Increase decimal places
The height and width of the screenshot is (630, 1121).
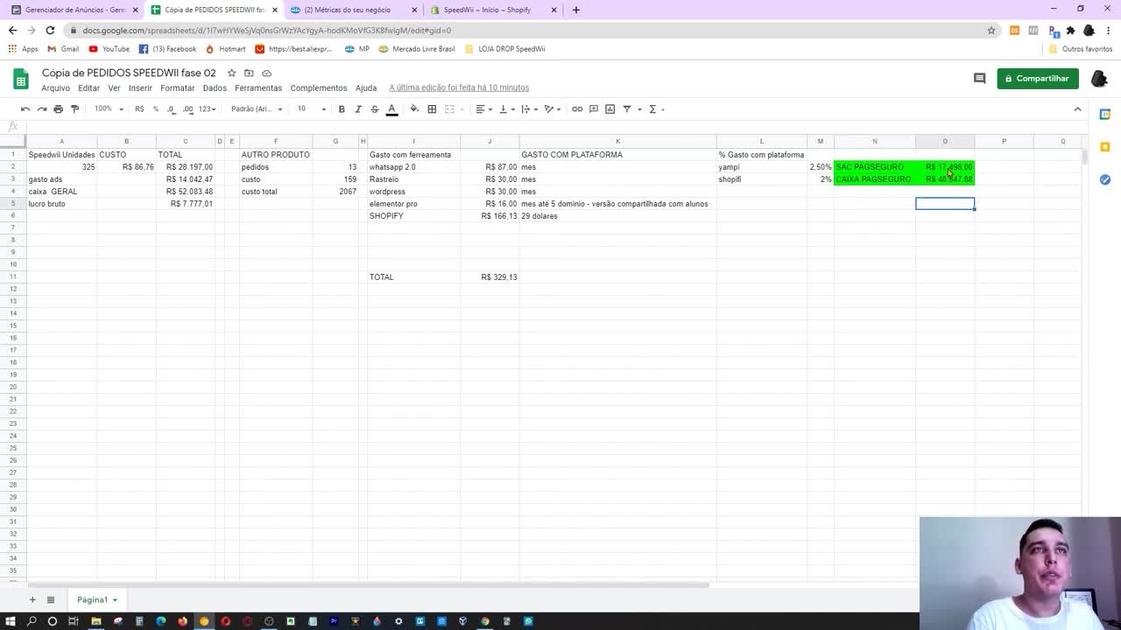click(187, 109)
